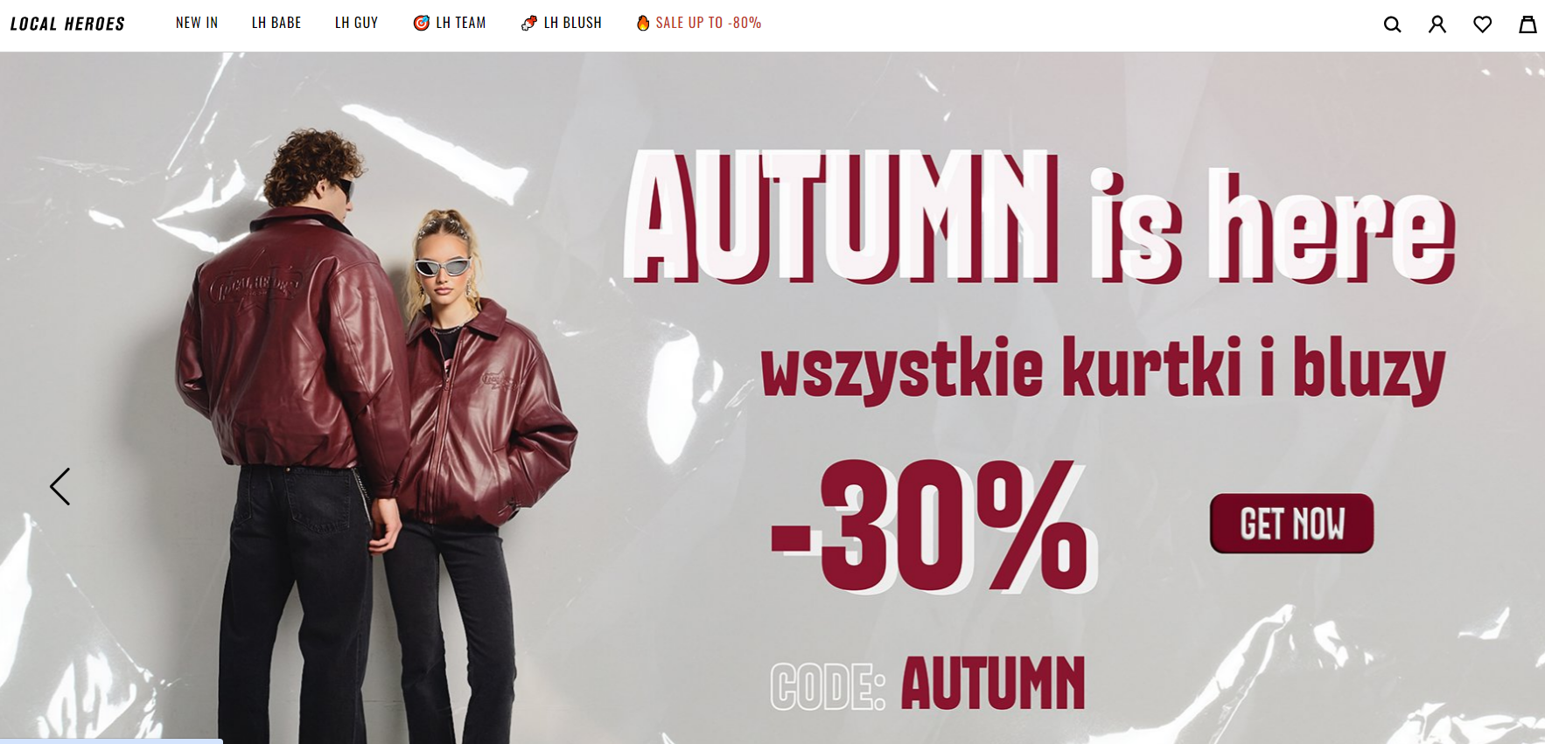Open SALE UP TO -80% link
This screenshot has width=1545, height=744.
point(709,23)
